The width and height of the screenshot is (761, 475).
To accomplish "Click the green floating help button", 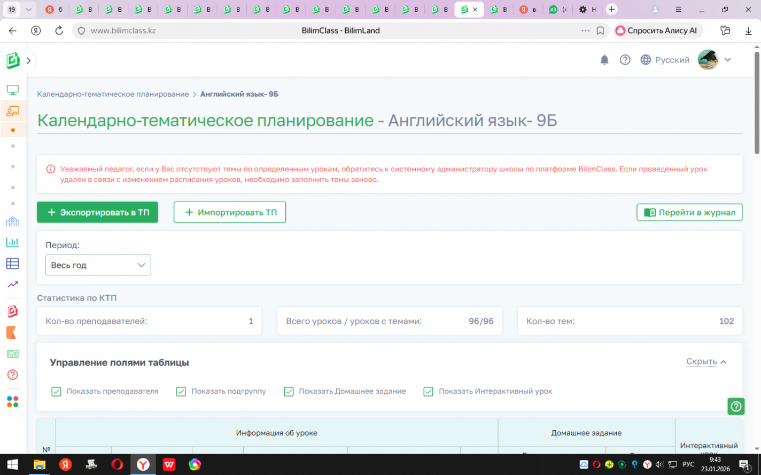I will coord(736,406).
